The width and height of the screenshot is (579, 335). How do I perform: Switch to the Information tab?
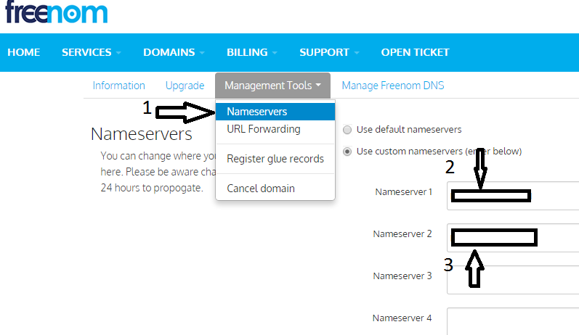tap(118, 86)
